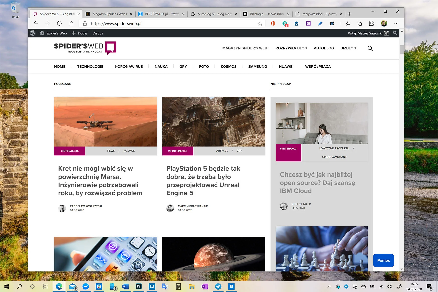Expand the Dodaj menu in the admin bar

[x=80, y=33]
